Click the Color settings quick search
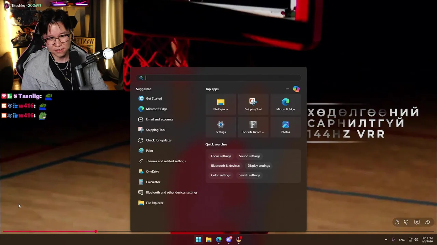The image size is (437, 245). [x=221, y=175]
